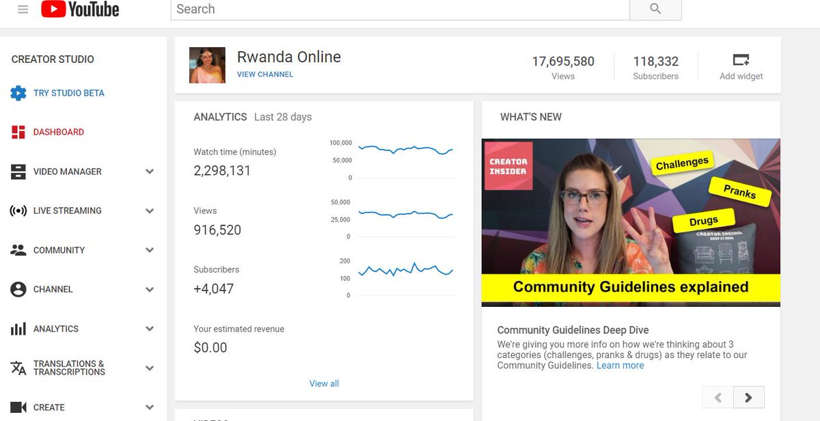This screenshot has height=421, width=820.
Task: Click the Create camera icon
Action: click(x=18, y=407)
